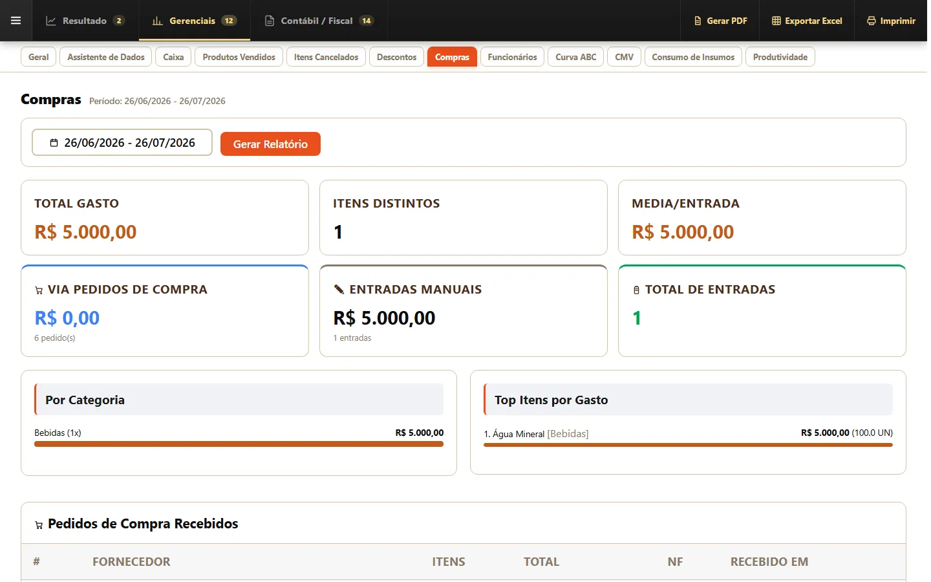Switch to the Resultado tab
Viewport: 931px width, 582px height.
point(85,21)
